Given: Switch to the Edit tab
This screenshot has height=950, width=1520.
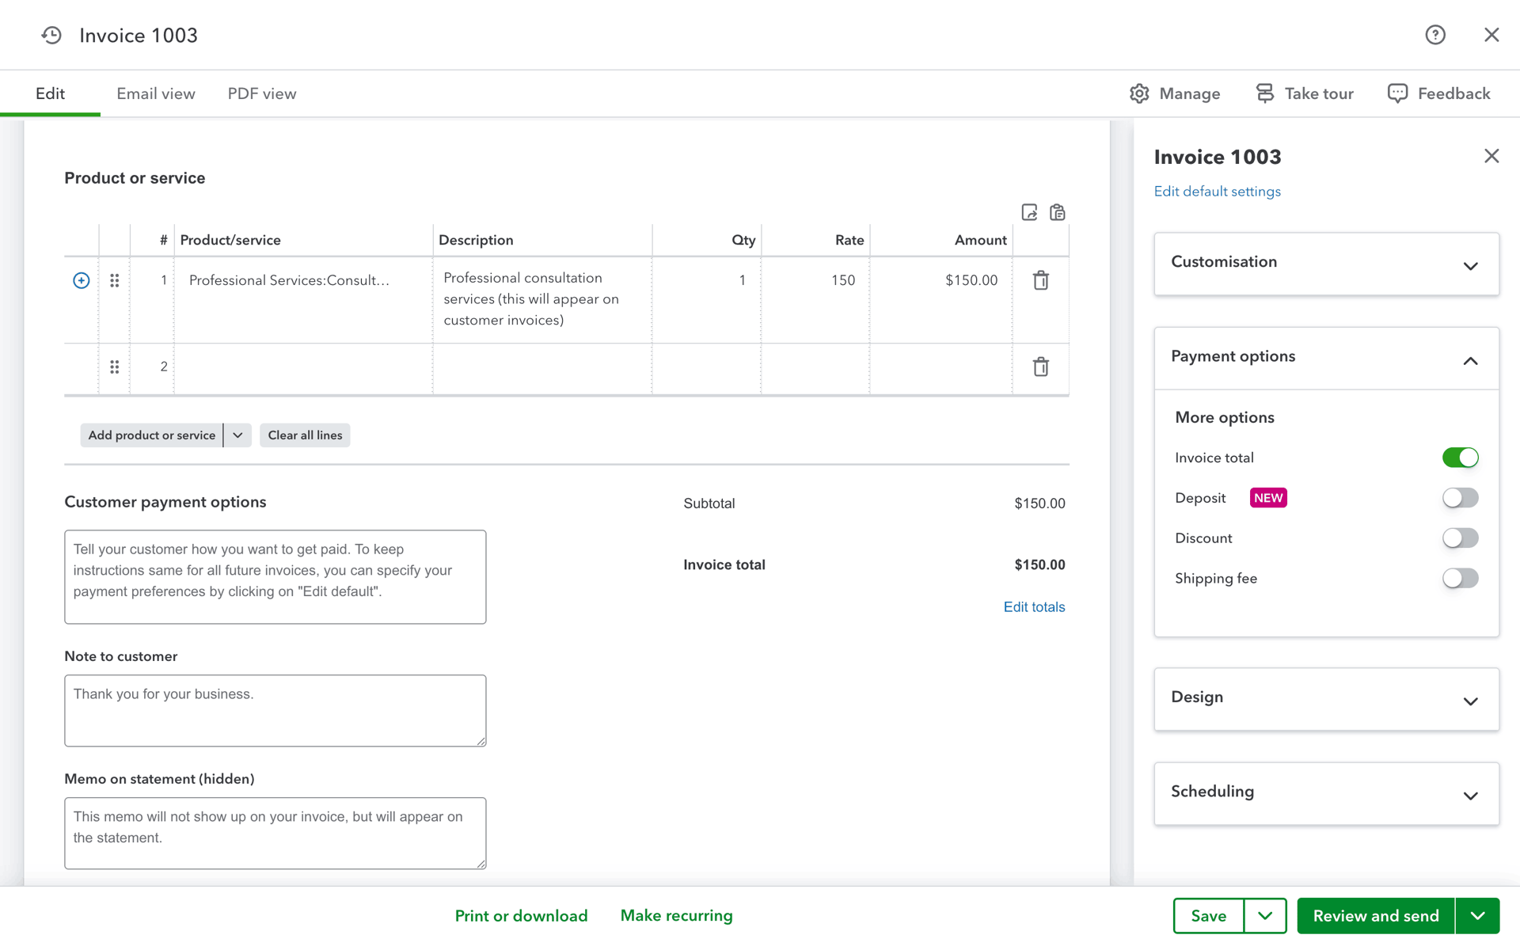Looking at the screenshot, I should tap(50, 93).
